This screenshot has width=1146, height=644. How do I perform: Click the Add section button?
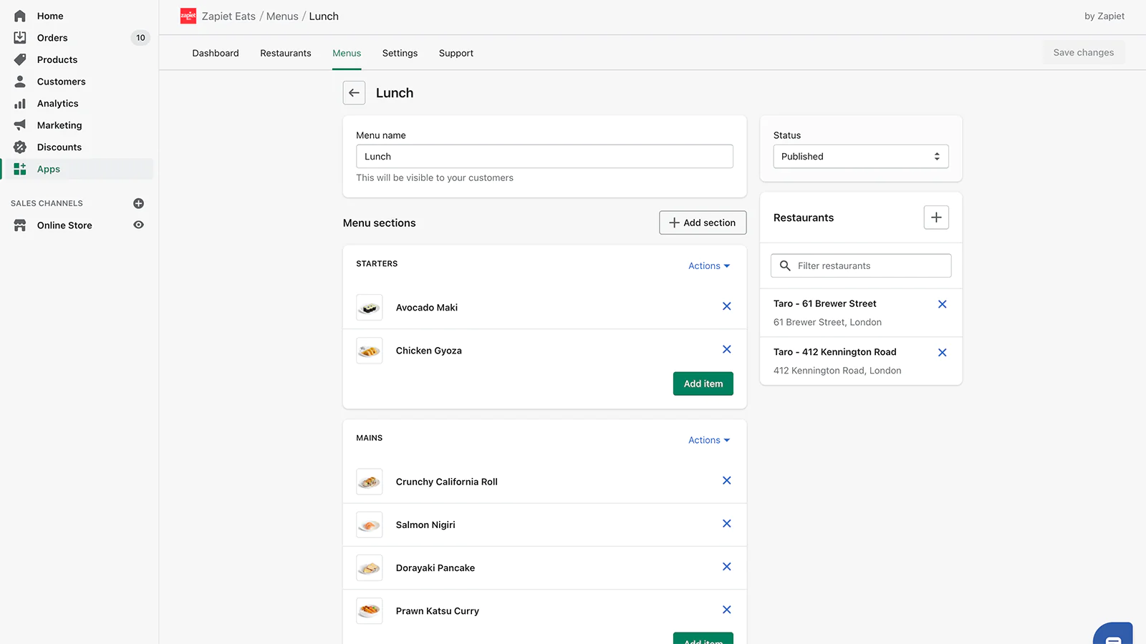pos(702,223)
